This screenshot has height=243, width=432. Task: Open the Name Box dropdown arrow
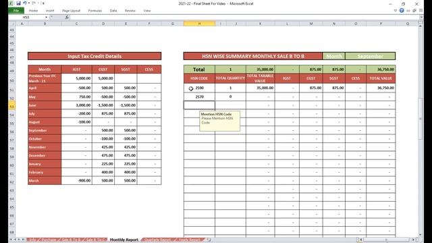[x=46, y=17]
